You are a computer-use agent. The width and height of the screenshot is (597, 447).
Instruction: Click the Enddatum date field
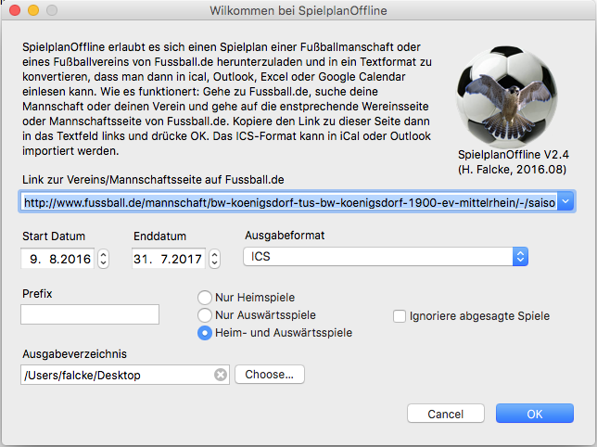[170, 260]
